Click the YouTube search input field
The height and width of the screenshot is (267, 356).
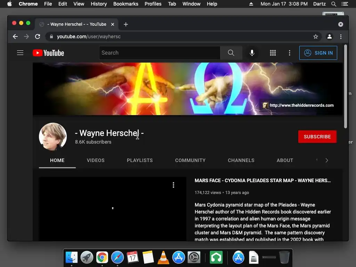[x=160, y=53]
